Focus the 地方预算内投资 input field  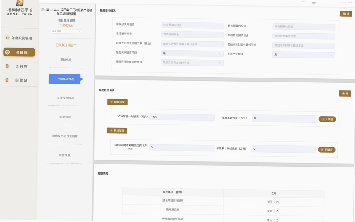tap(304, 27)
